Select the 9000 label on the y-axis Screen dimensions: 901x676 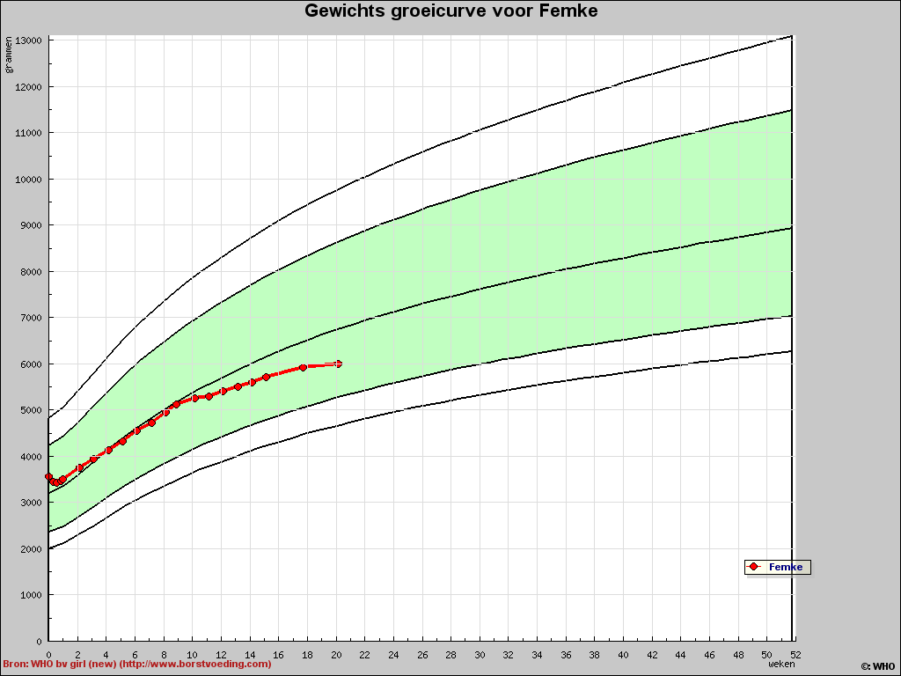31,225
